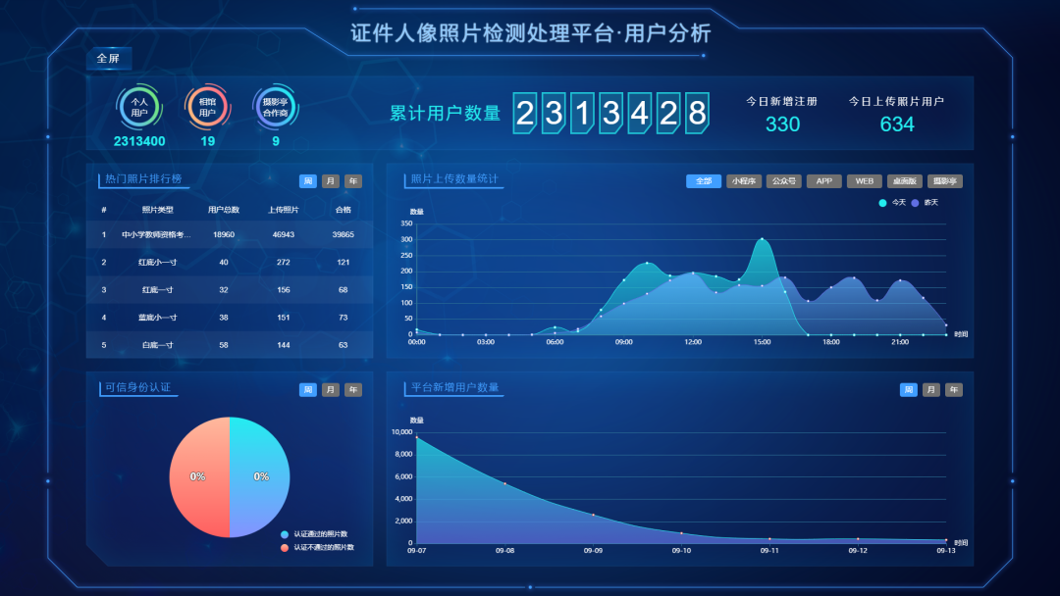The width and height of the screenshot is (1060, 596).
Task: Select 年 in the 可信身份认证 panel
Action: [353, 390]
